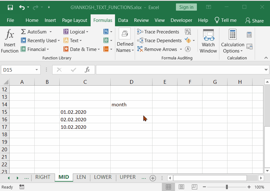This screenshot has width=270, height=191.
Task: Click Insert Function fx button in ribbon
Action: [10, 41]
